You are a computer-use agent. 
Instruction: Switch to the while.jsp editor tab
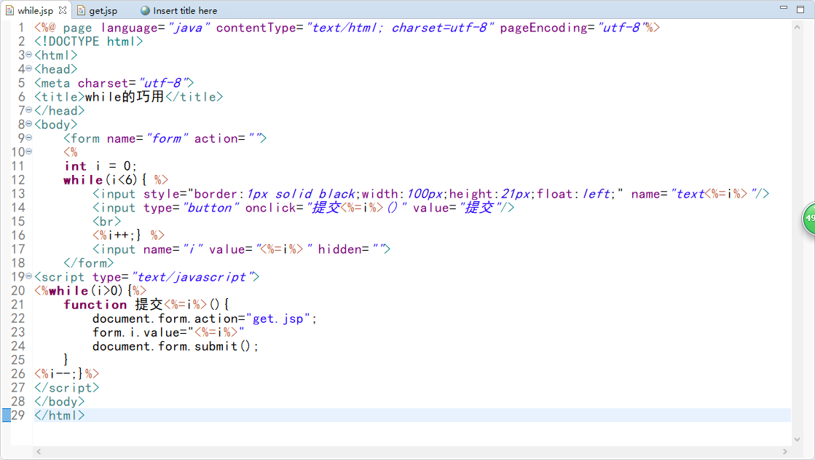tap(36, 10)
